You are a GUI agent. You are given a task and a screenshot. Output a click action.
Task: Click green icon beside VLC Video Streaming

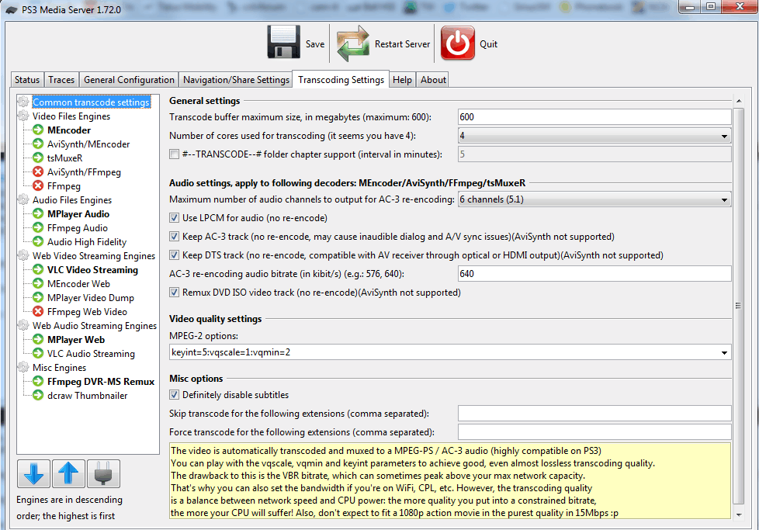point(38,269)
